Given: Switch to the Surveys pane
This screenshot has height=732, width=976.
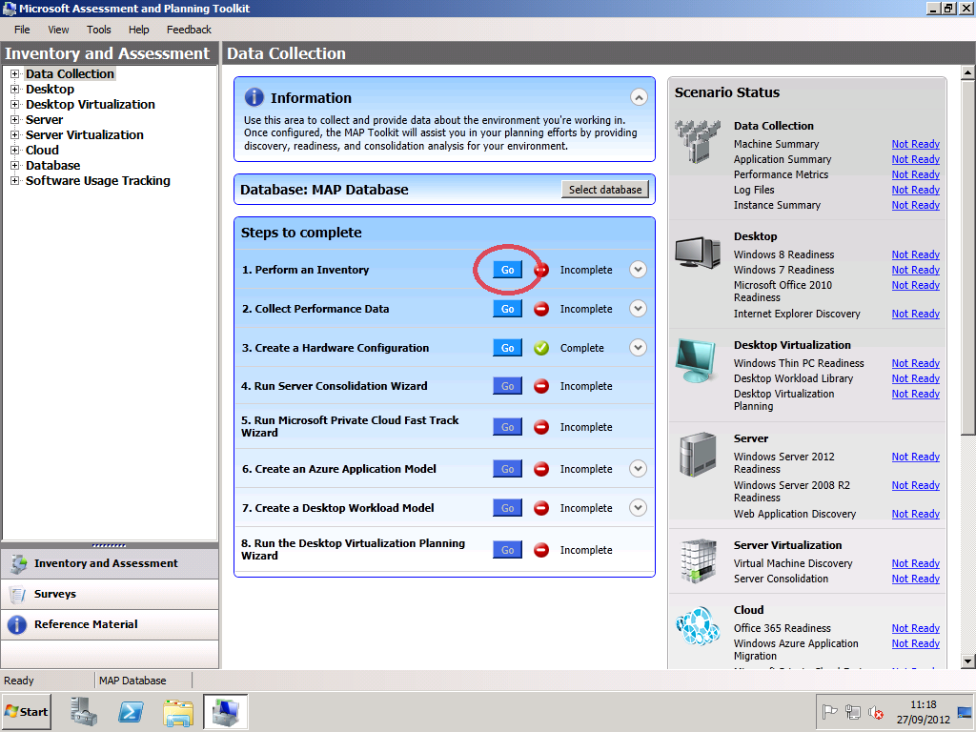Looking at the screenshot, I should click(x=110, y=595).
